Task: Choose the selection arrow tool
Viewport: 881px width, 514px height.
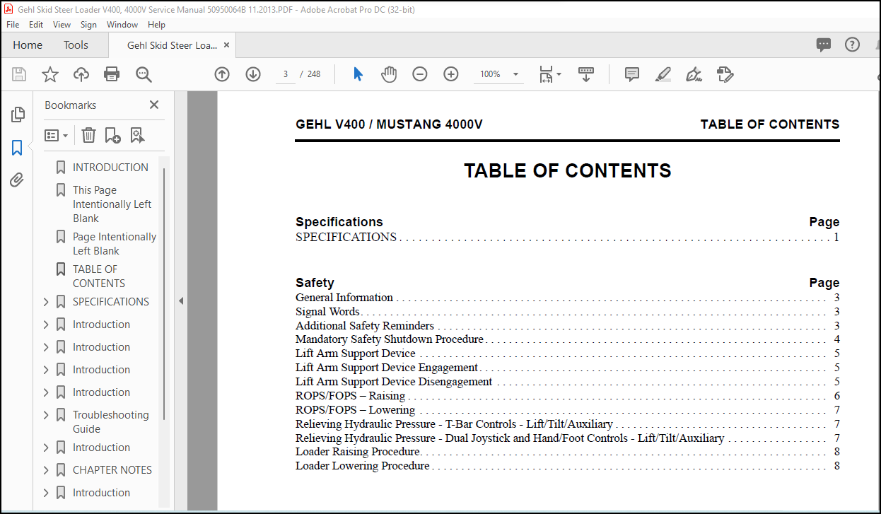Action: coord(358,74)
